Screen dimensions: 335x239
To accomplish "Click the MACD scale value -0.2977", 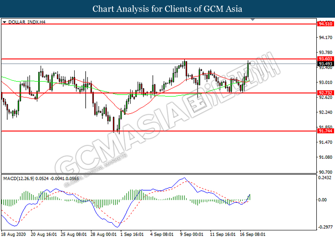I will [x=325, y=227].
